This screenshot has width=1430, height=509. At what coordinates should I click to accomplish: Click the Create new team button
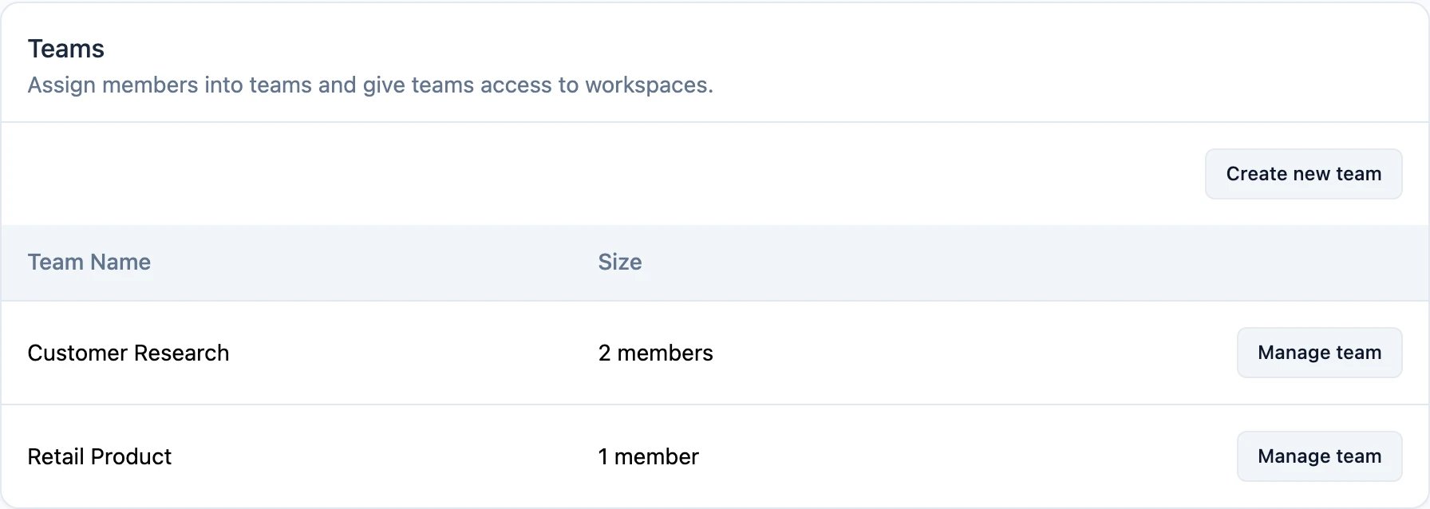pyautogui.click(x=1303, y=174)
